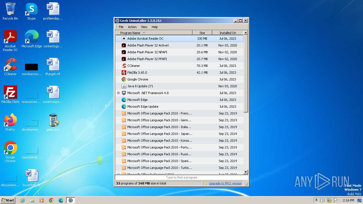This screenshot has width=363, height=204.
Task: Click the Office Language Pack Japanese icon
Action: coord(124,134)
